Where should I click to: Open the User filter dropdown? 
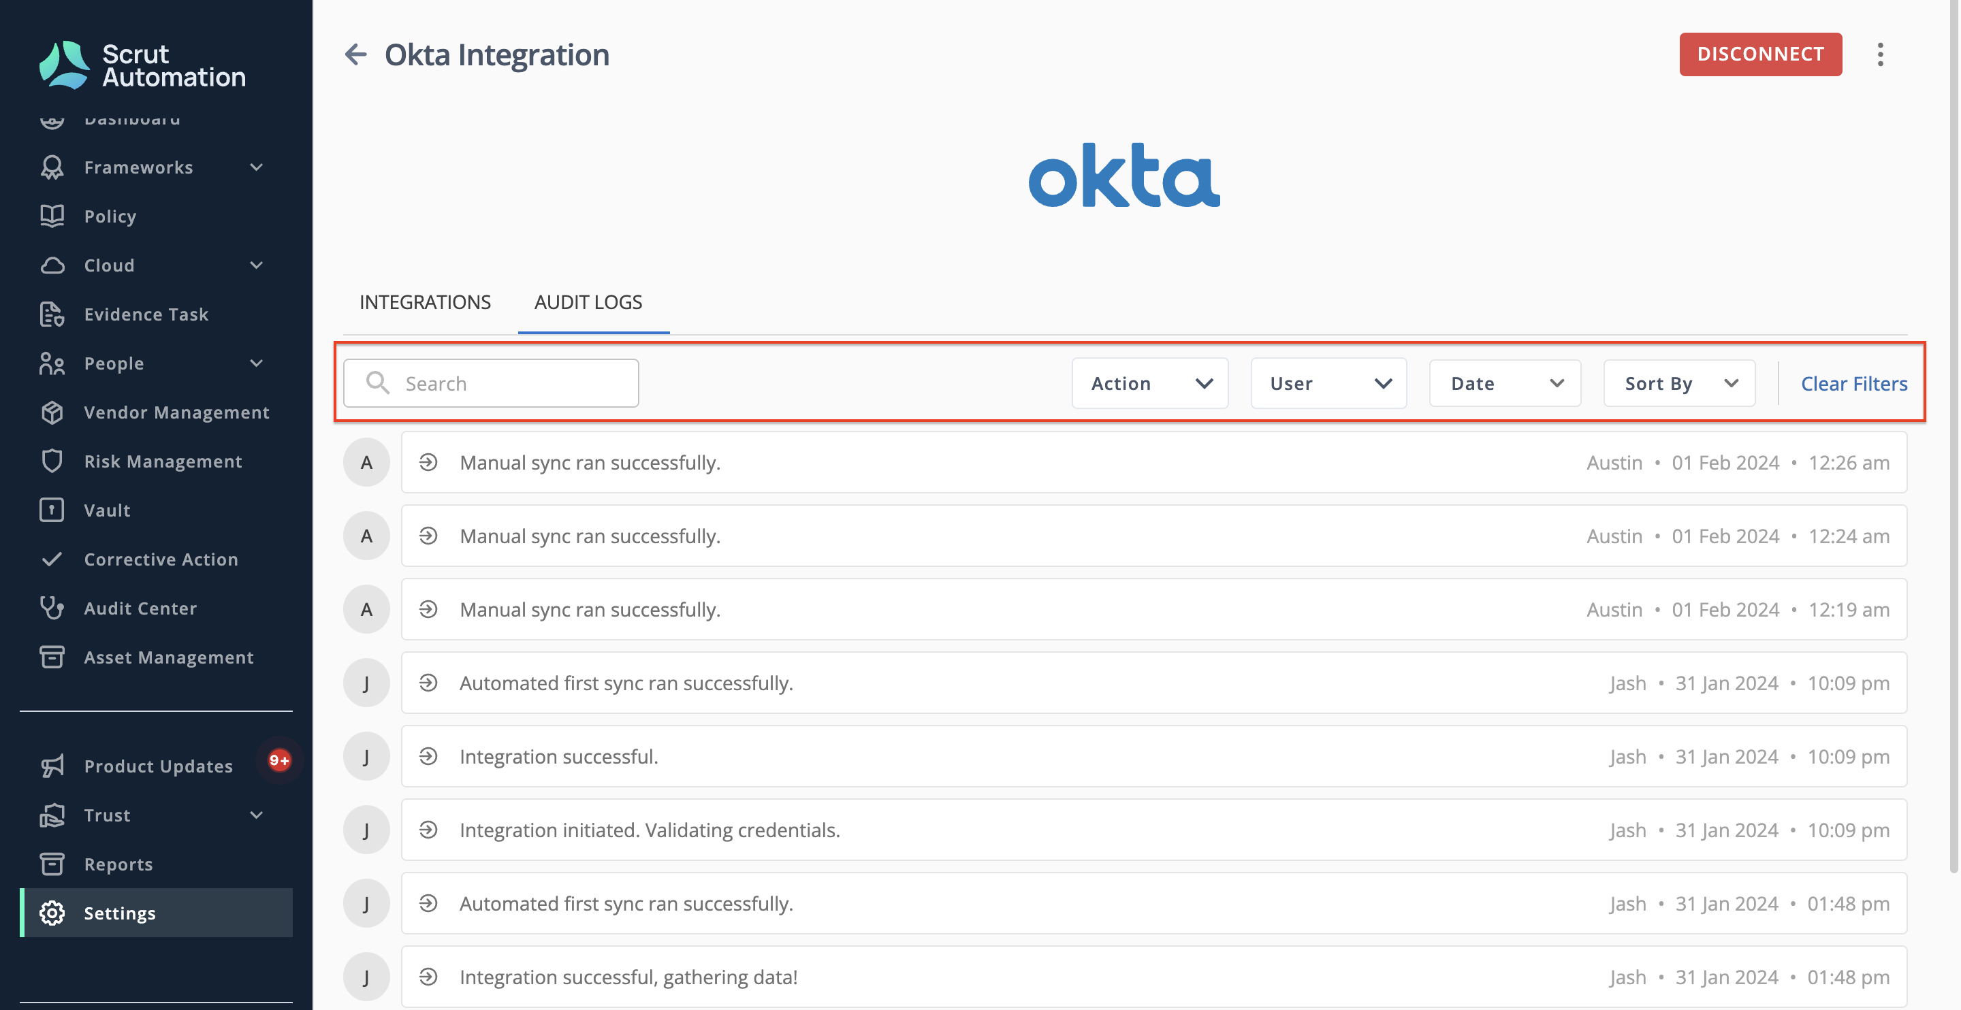coord(1328,384)
